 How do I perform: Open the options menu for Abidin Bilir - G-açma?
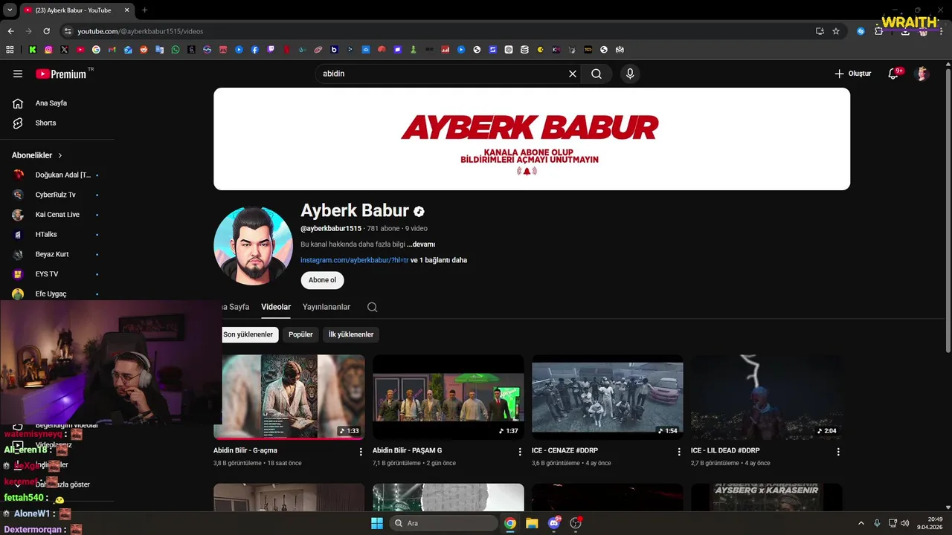[361, 452]
